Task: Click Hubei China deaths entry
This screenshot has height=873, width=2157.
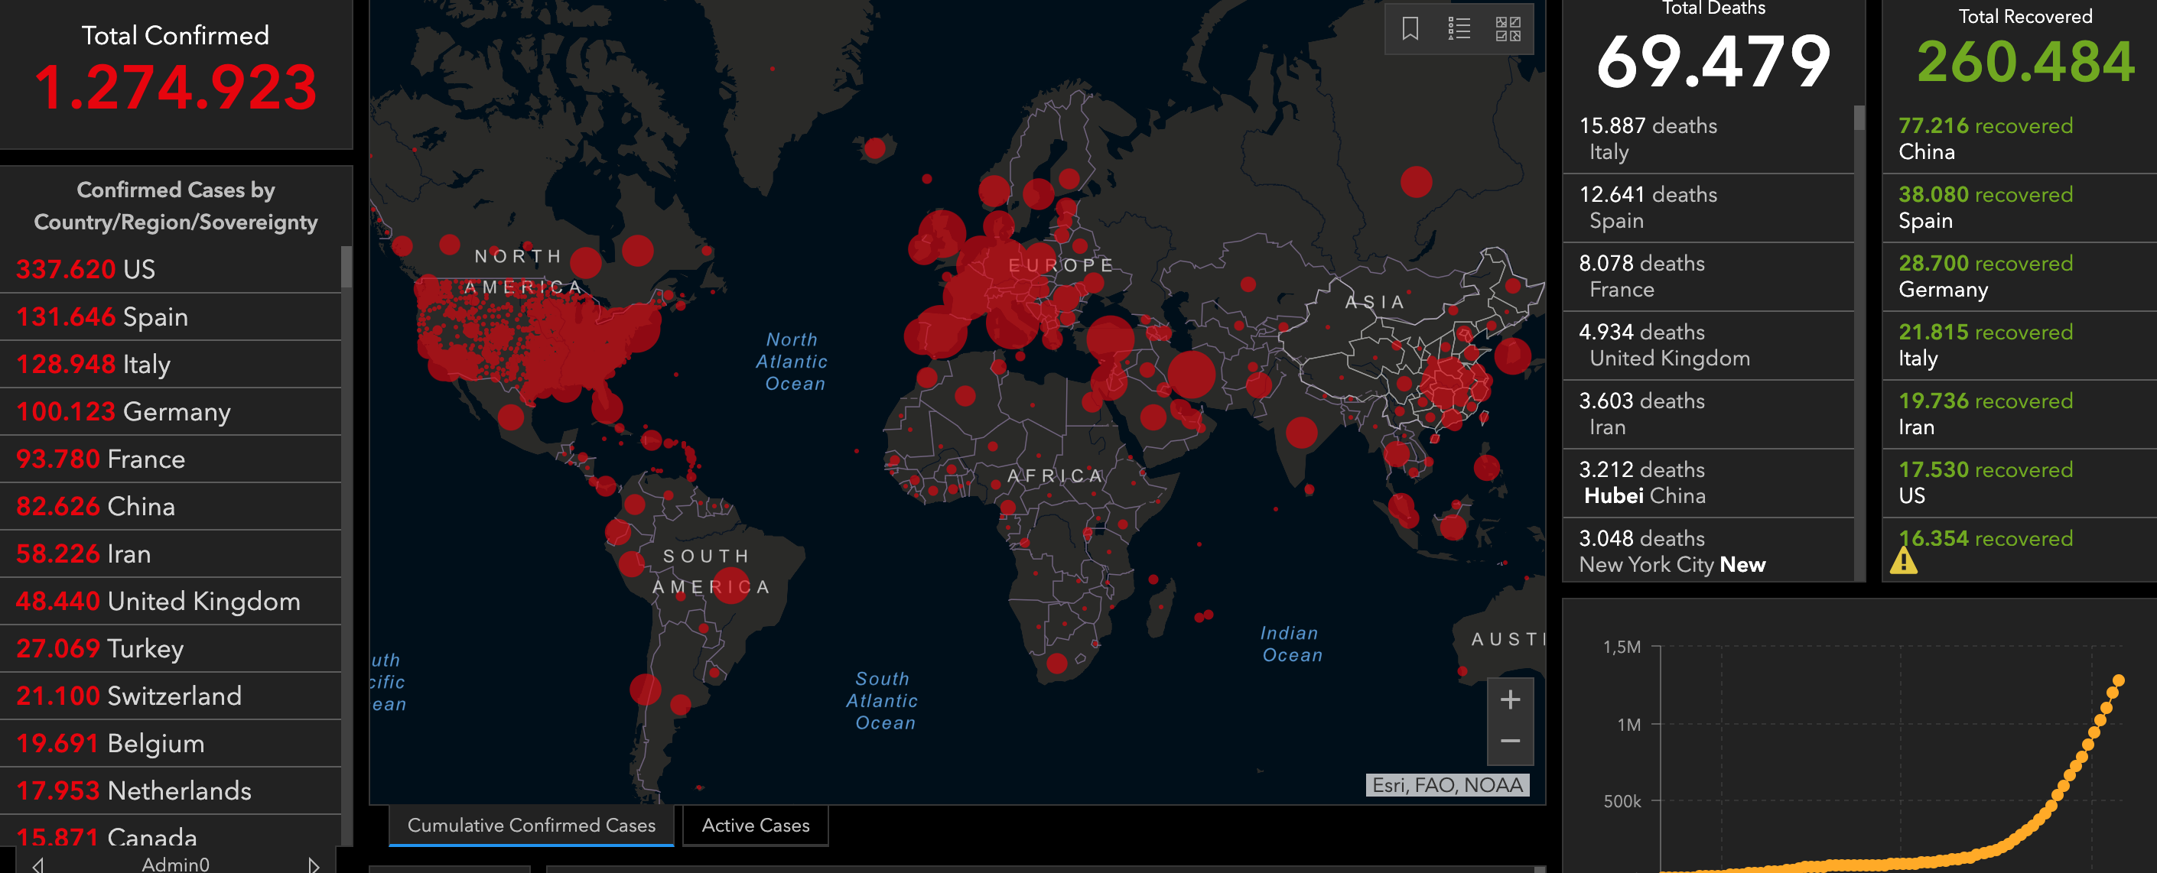Action: pyautogui.click(x=1708, y=483)
